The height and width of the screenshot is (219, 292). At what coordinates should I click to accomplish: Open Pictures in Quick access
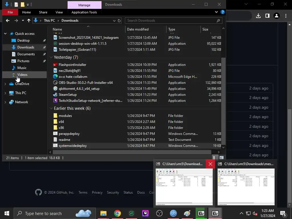(x=23, y=61)
